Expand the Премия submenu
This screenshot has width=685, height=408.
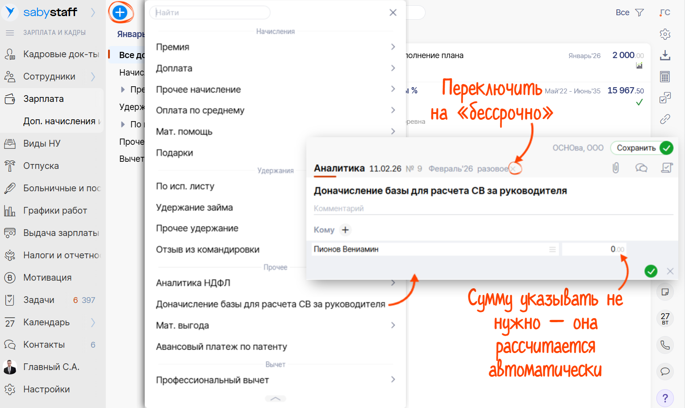coord(393,47)
